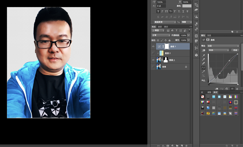The width and height of the screenshot is (243, 147).
Task: Select gray point eyedropper in Curves
Action: pyautogui.click(x=204, y=59)
